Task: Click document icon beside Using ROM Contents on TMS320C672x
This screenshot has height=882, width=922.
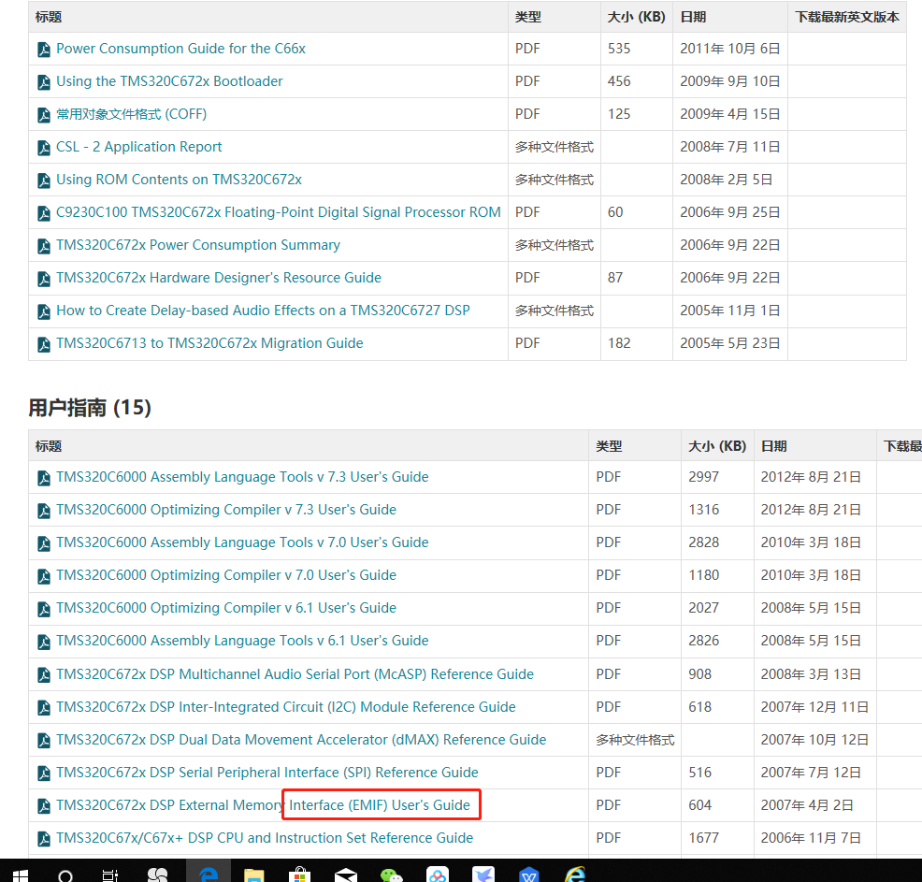Action: tap(44, 181)
